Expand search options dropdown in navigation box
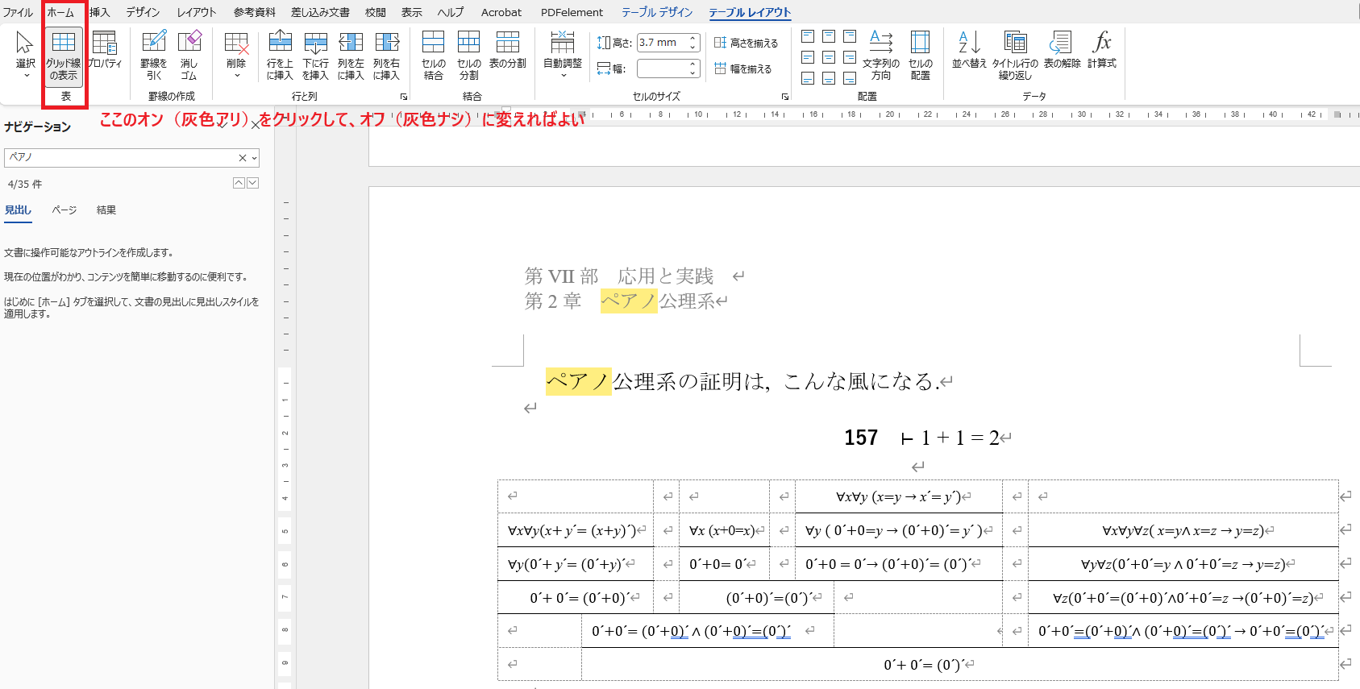This screenshot has height=689, width=1360. click(255, 158)
